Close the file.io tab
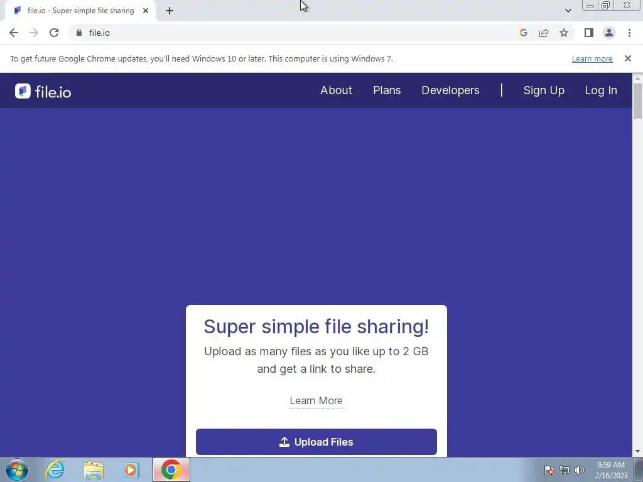The width and height of the screenshot is (643, 482). point(146,11)
